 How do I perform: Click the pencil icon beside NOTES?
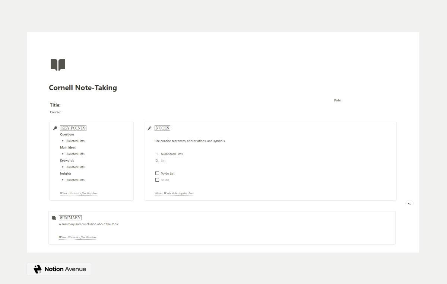tap(149, 128)
